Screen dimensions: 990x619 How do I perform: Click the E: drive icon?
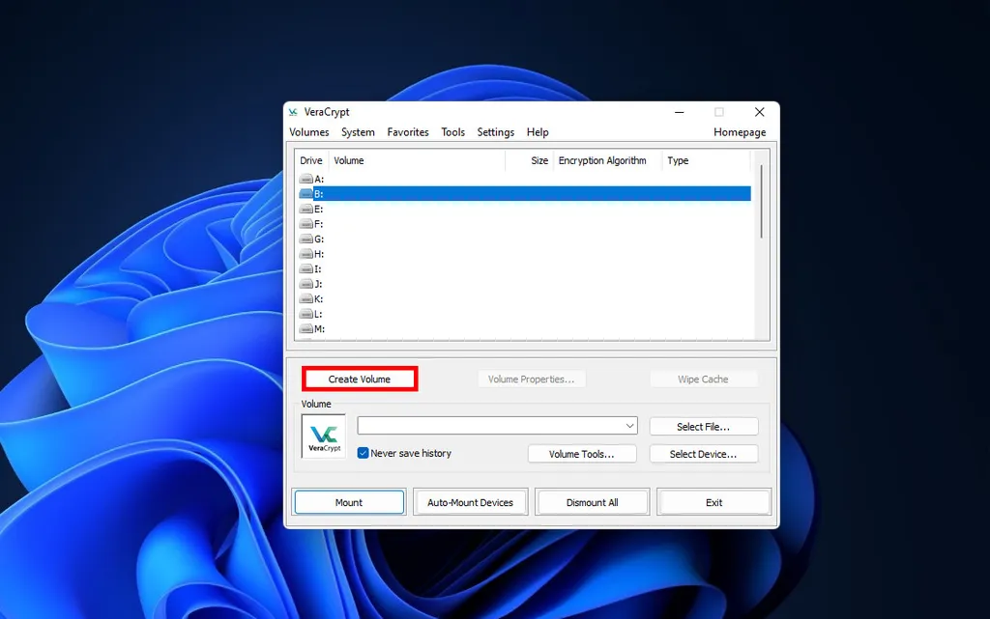(306, 209)
